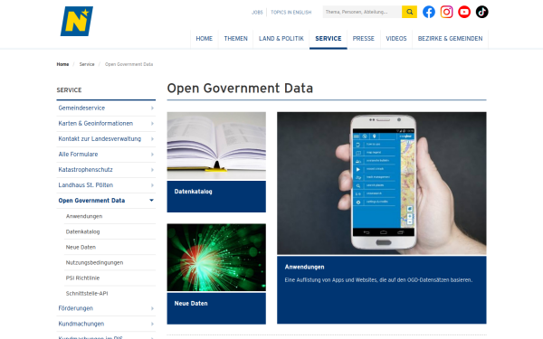The height and width of the screenshot is (339, 543).
Task: Open Gemeindeservice in the sidebar
Action: (81, 108)
